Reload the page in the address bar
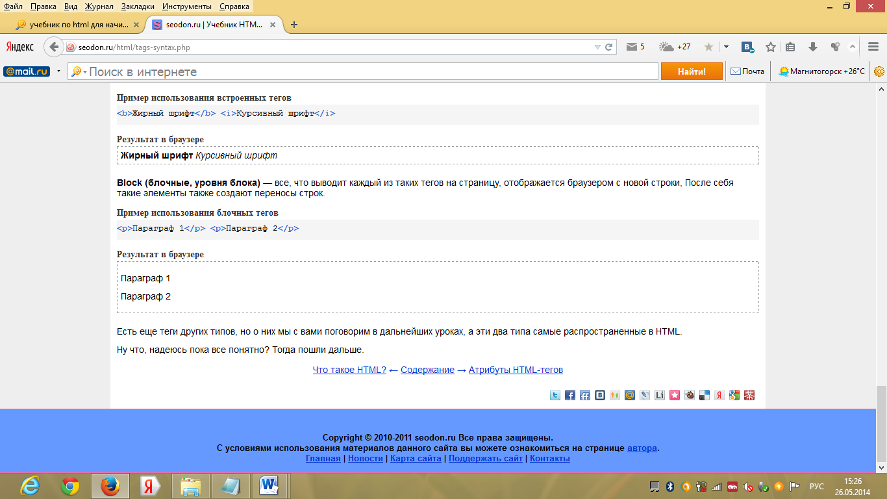The height and width of the screenshot is (499, 887). tap(609, 47)
